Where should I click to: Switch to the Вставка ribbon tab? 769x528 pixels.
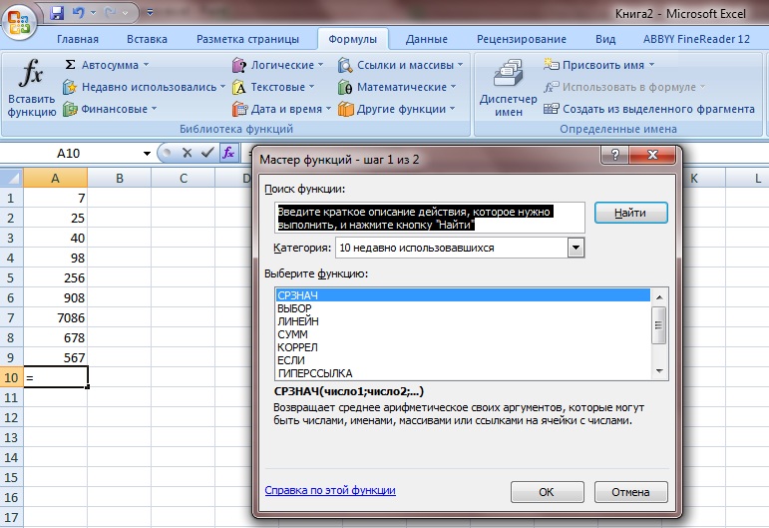147,39
